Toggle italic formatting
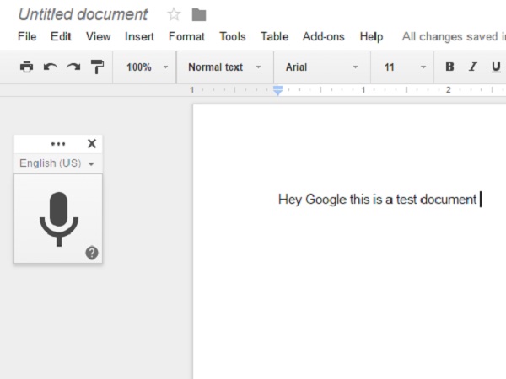This screenshot has height=379, width=506. pyautogui.click(x=472, y=67)
